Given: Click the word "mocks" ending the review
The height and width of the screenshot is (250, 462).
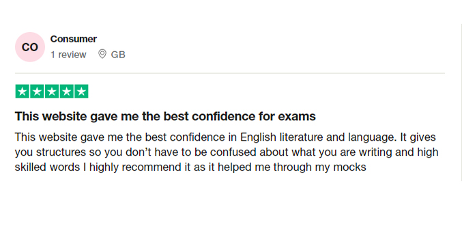Looking at the screenshot, I should tap(349, 167).
